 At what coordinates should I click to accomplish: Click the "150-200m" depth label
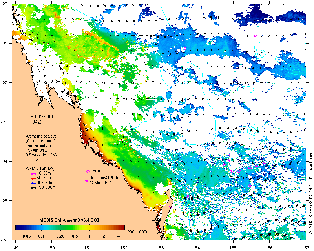coord(46,187)
